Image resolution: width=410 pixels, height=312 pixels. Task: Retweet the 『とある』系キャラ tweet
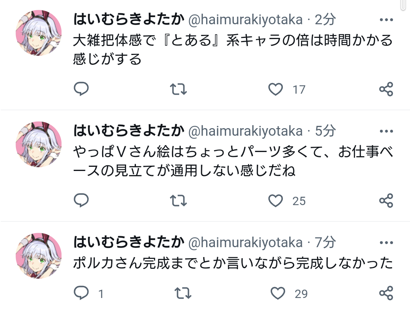[178, 89]
